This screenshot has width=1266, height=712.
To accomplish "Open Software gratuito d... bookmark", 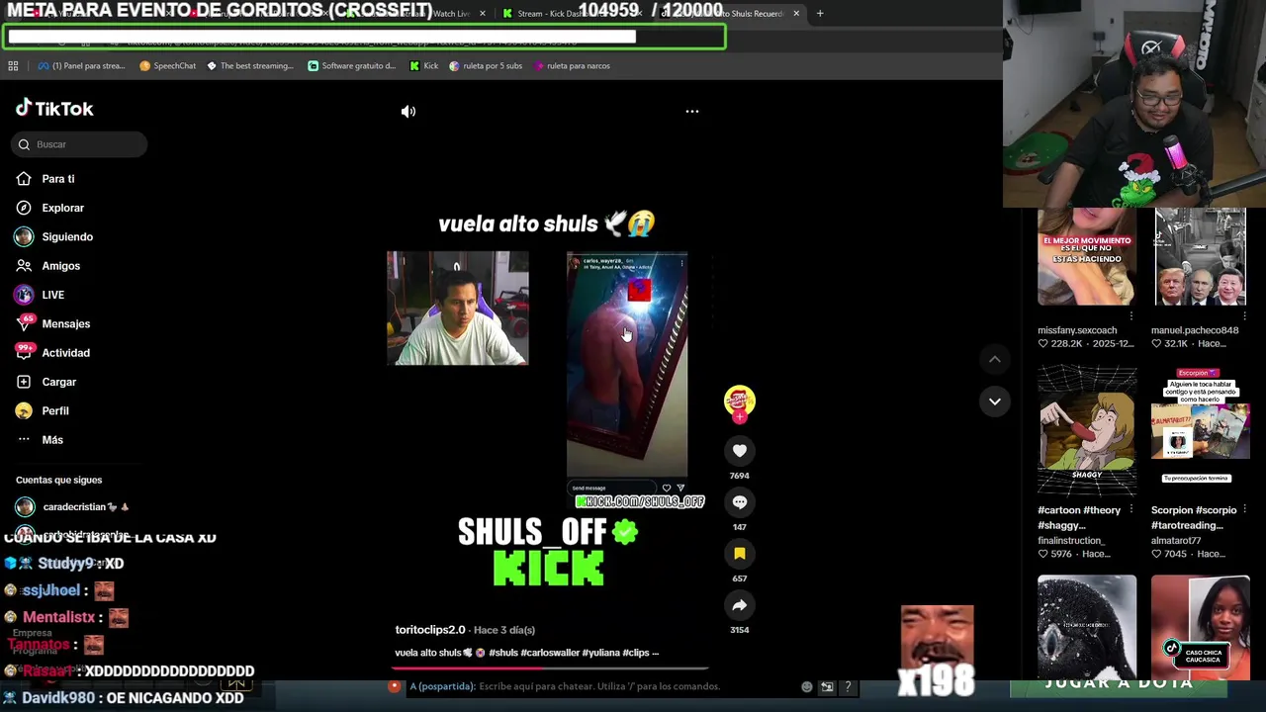I will click(x=352, y=66).
